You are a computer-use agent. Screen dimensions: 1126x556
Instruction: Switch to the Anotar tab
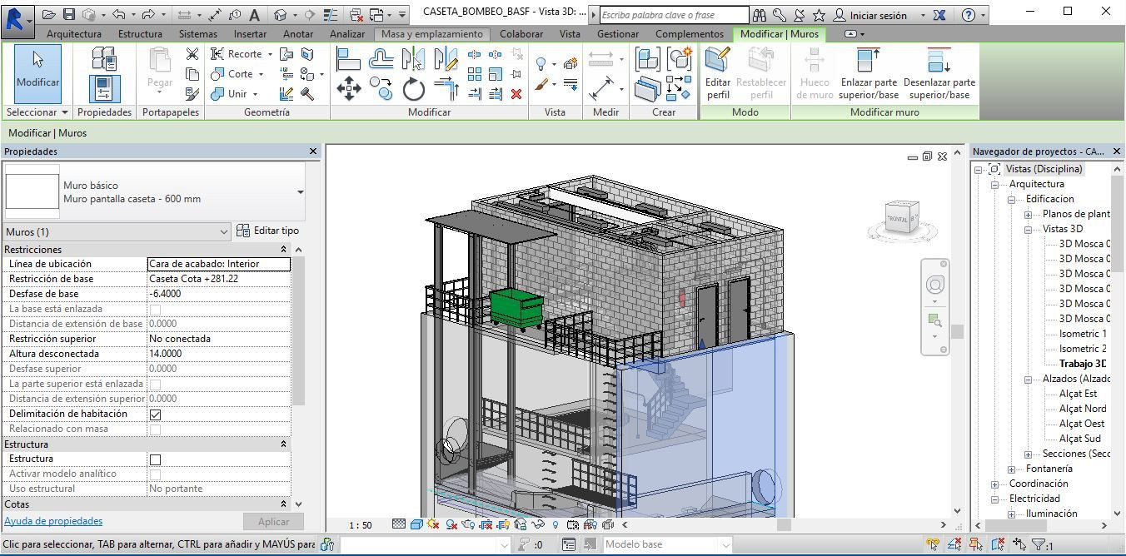click(x=298, y=34)
